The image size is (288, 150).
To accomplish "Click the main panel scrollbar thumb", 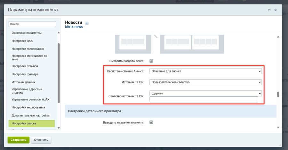I will pos(278,95).
